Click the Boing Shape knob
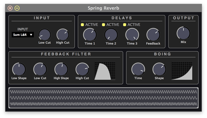Screen dimensions: 207x118 pyautogui.click(x=159, y=69)
